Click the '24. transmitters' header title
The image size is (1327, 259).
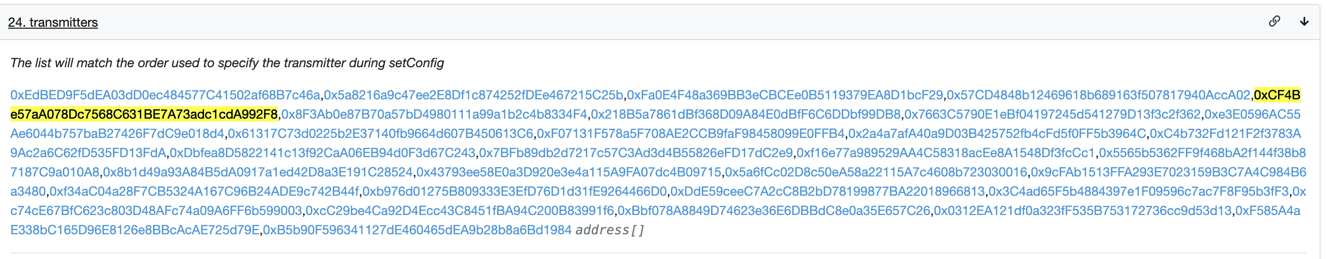[x=53, y=23]
